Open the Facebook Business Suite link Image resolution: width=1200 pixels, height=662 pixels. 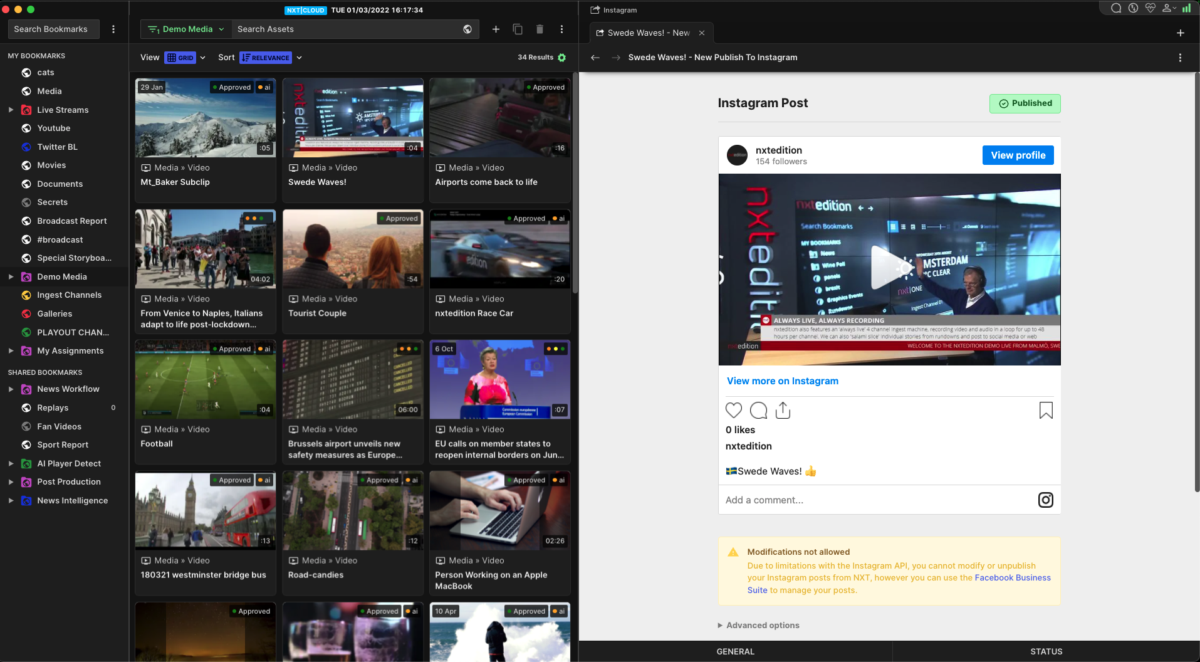tap(1013, 578)
